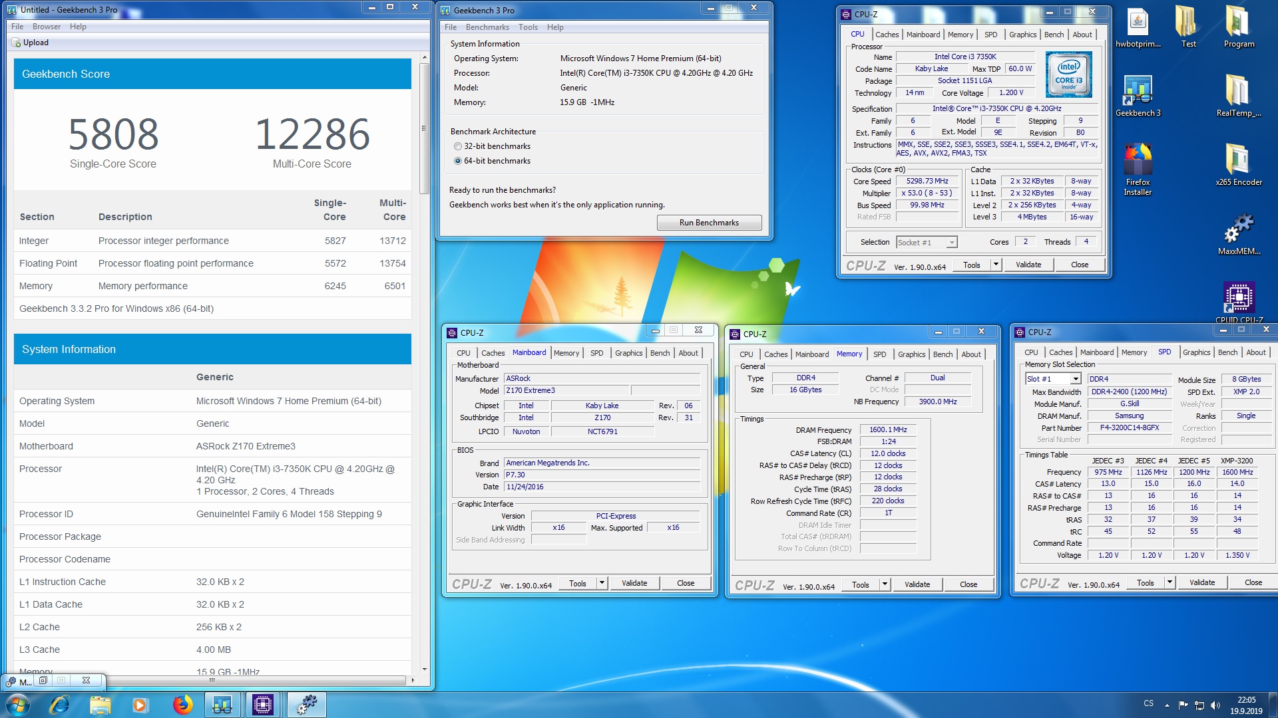Open the Test folder on desktop

[x=1188, y=27]
